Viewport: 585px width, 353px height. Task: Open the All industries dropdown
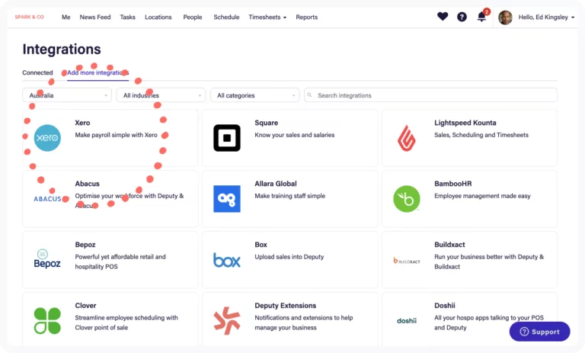pyautogui.click(x=161, y=95)
